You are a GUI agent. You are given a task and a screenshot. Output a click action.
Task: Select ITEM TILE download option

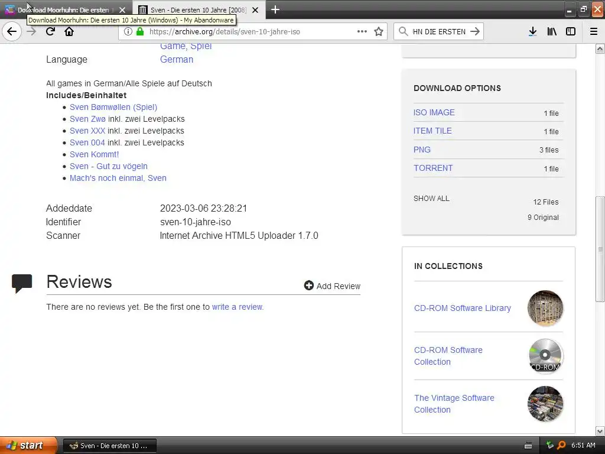click(432, 131)
